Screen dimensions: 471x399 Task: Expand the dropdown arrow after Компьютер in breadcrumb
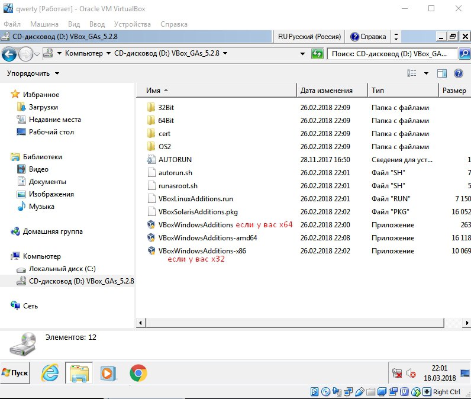(x=108, y=53)
